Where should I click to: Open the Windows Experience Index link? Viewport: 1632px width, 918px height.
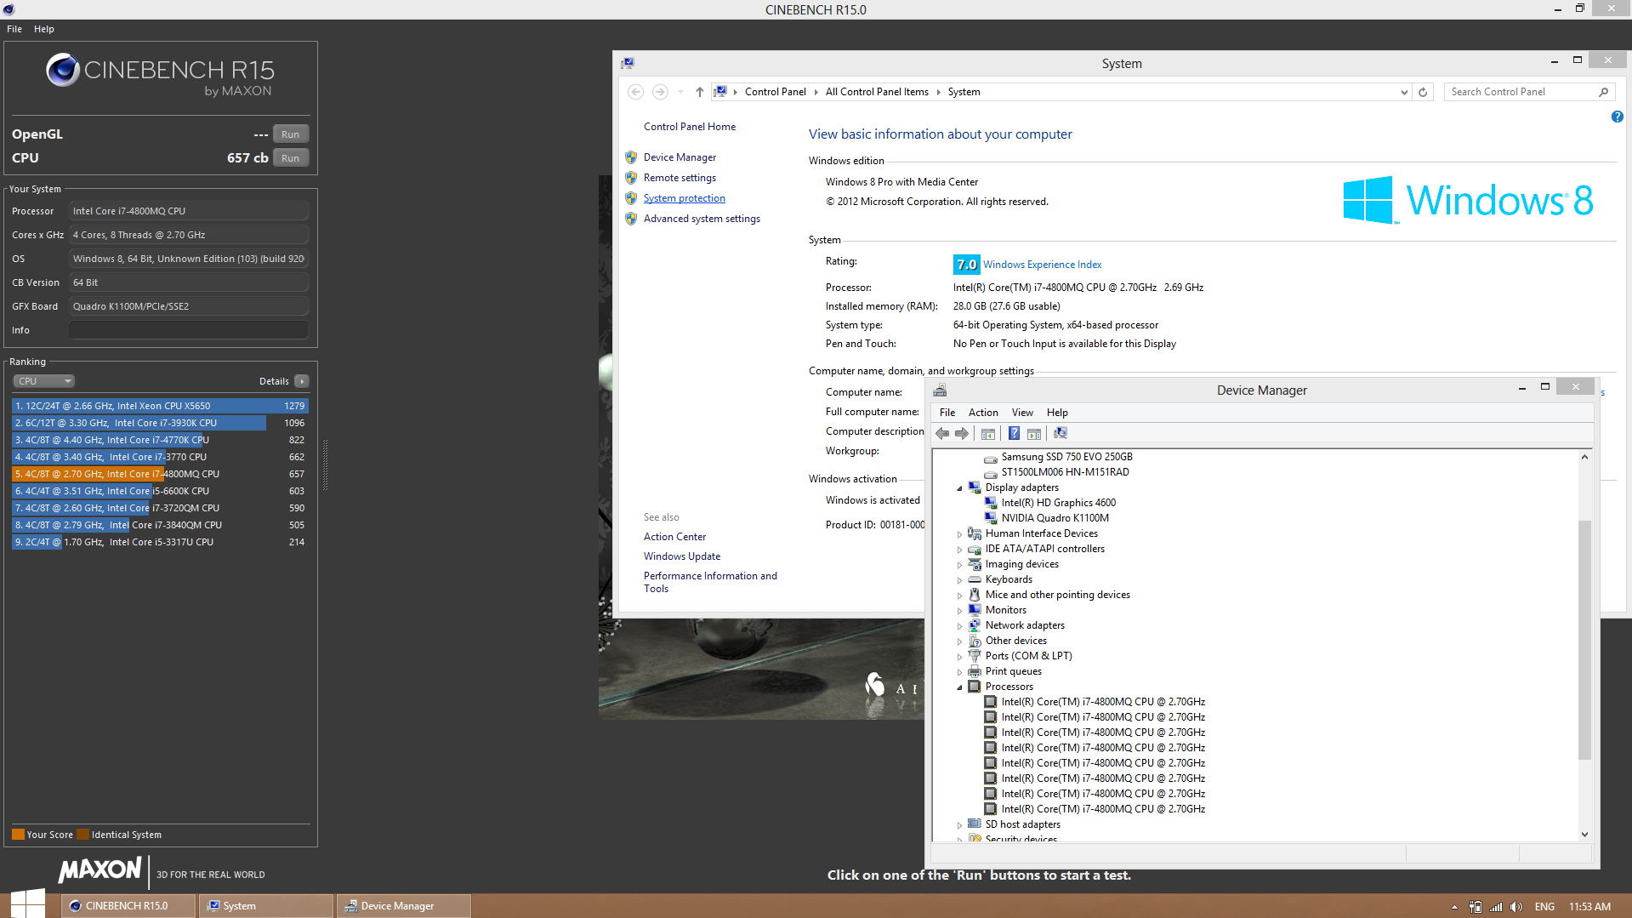[x=1042, y=265]
